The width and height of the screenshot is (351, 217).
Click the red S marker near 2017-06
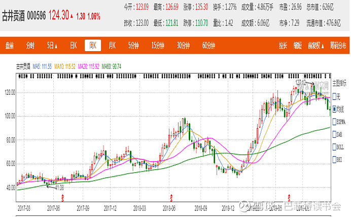click(x=63, y=198)
